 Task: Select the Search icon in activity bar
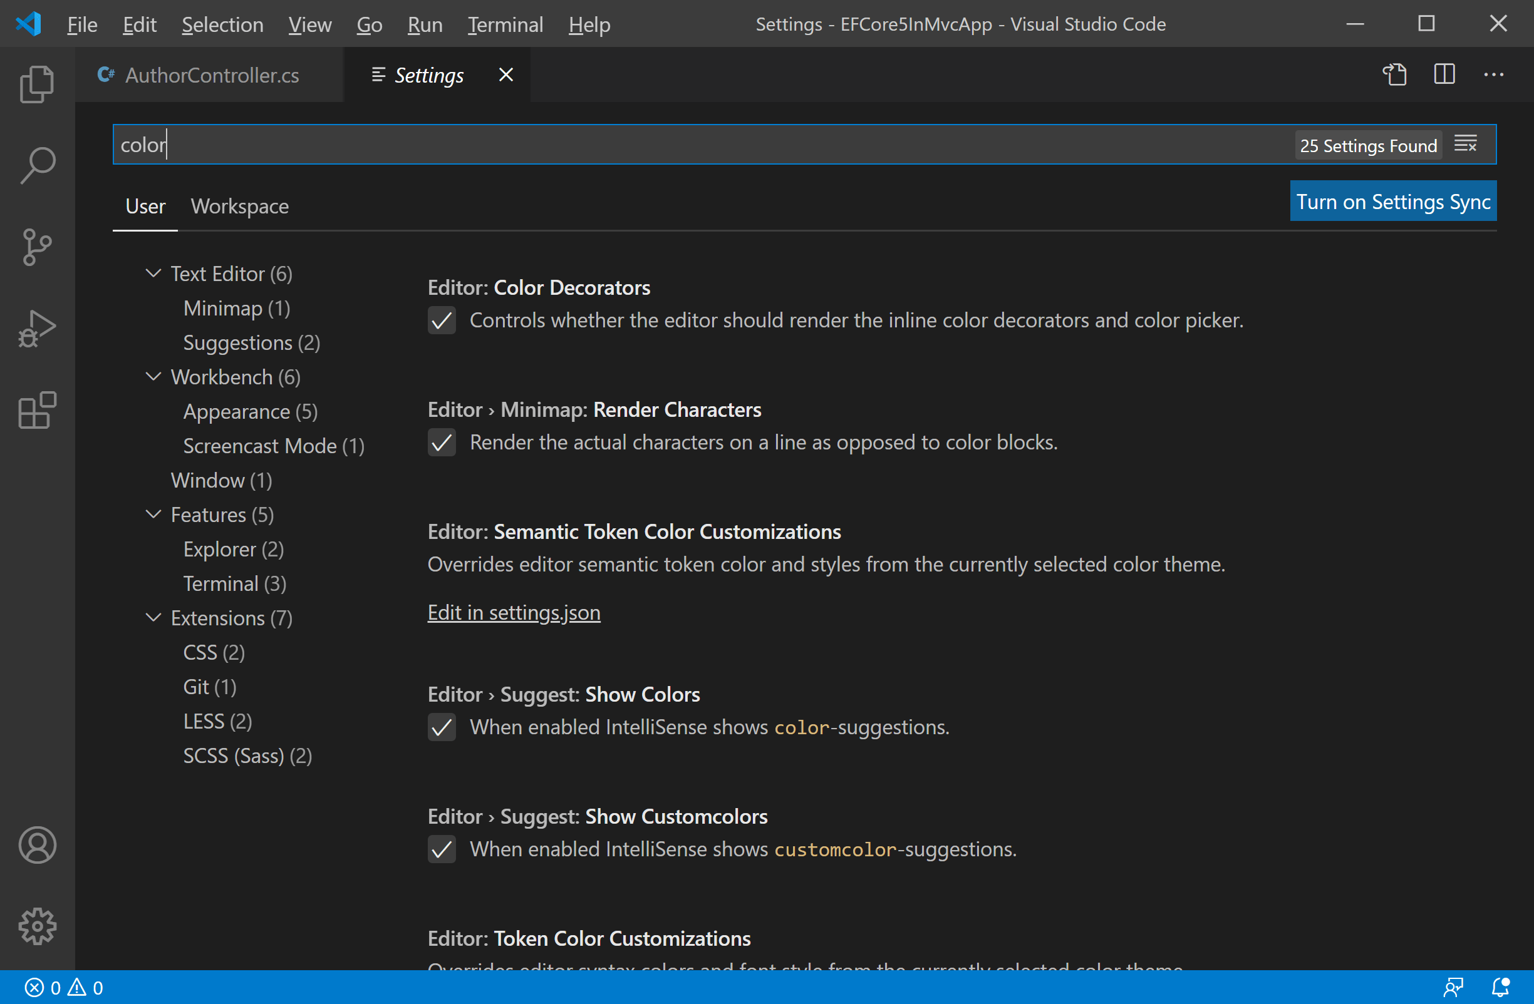37,165
